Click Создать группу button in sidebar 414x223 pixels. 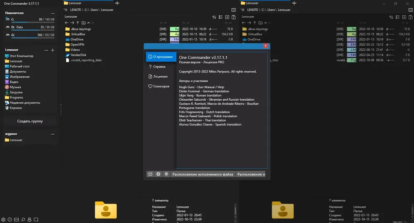(30, 121)
